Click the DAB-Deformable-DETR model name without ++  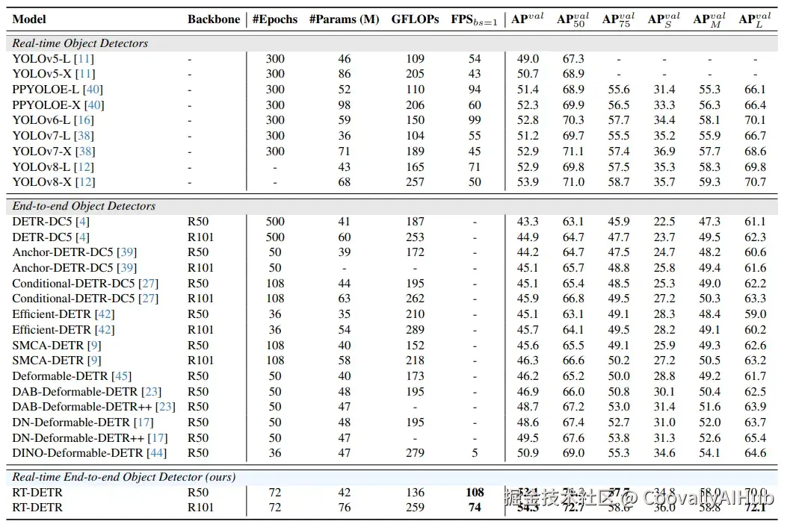(75, 392)
